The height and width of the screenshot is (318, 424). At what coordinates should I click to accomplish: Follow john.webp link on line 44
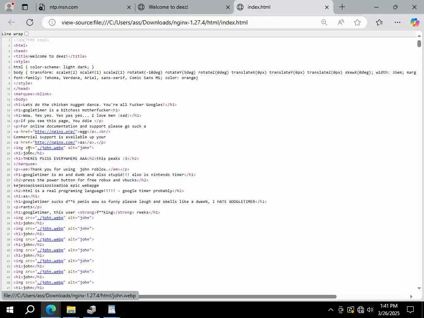click(x=50, y=272)
